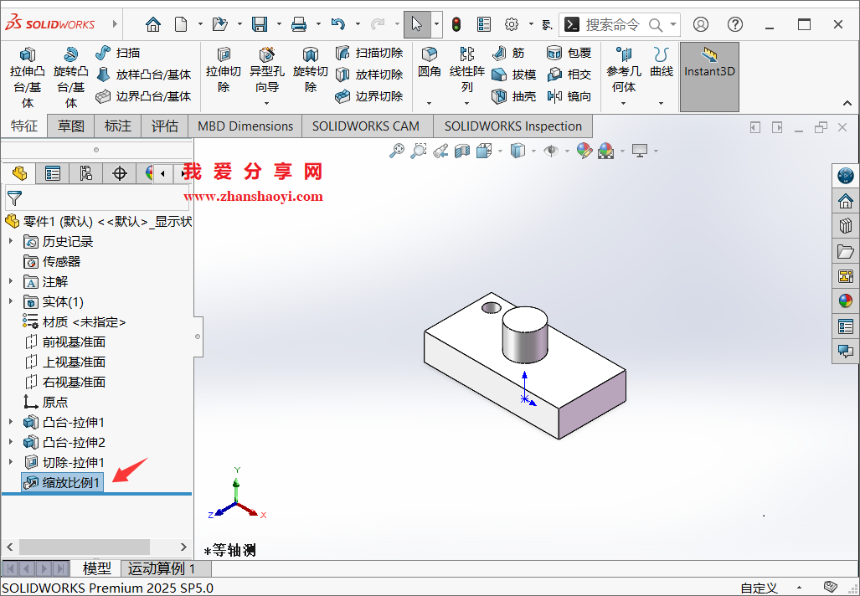Select the Extruded Cut tool (拉伸切除)
The image size is (860, 596).
pyautogui.click(x=224, y=70)
